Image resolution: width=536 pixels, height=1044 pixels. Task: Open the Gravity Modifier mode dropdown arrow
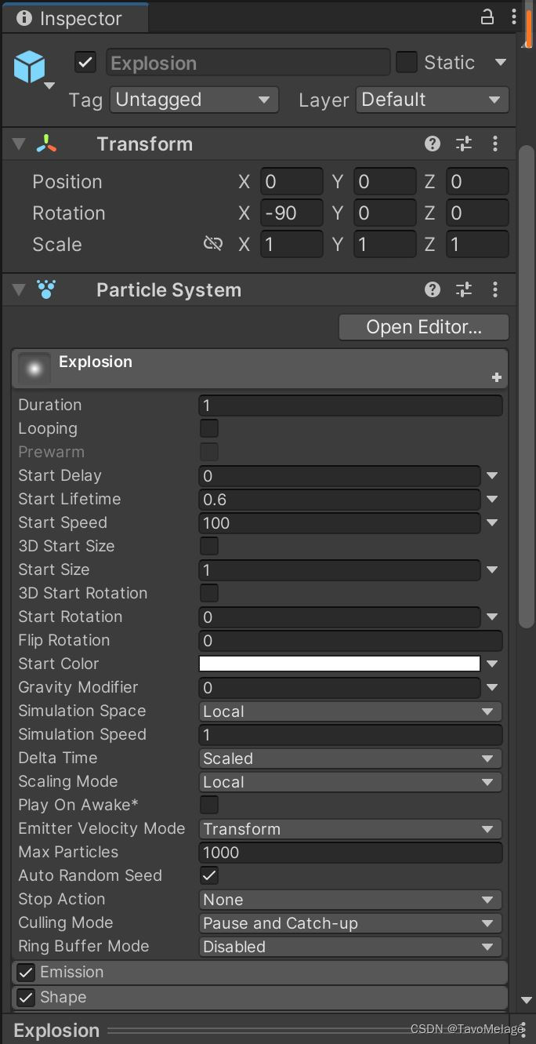point(492,687)
